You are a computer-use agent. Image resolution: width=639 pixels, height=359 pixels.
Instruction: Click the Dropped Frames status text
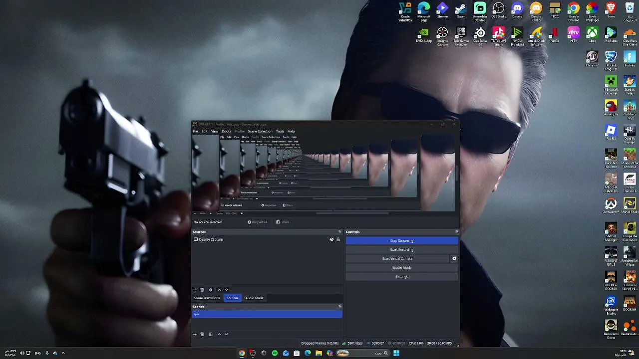coord(319,343)
